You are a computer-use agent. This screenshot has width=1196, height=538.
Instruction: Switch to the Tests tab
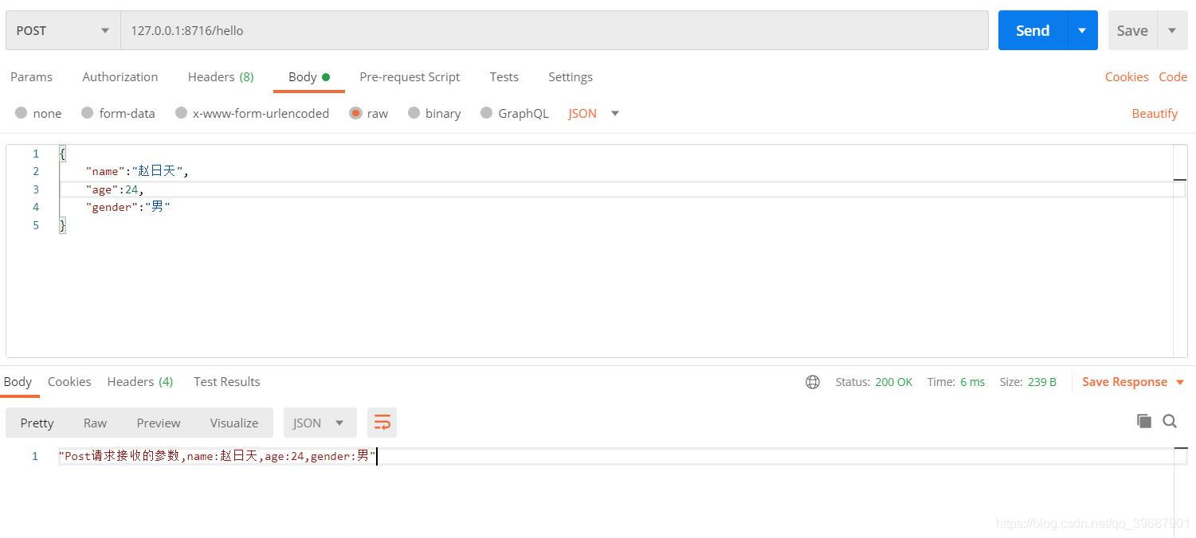click(x=504, y=76)
